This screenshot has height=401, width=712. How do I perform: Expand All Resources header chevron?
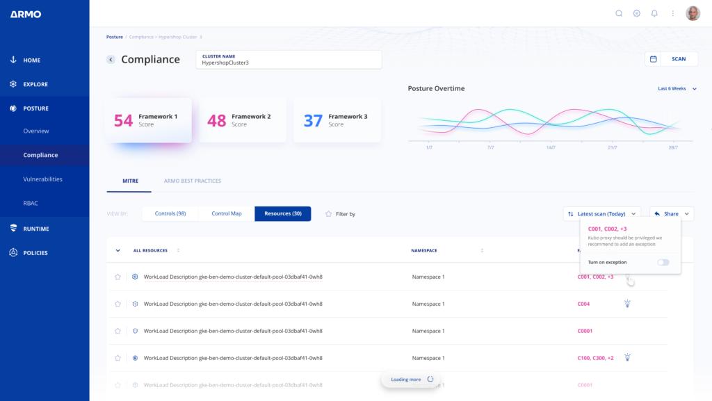(118, 250)
